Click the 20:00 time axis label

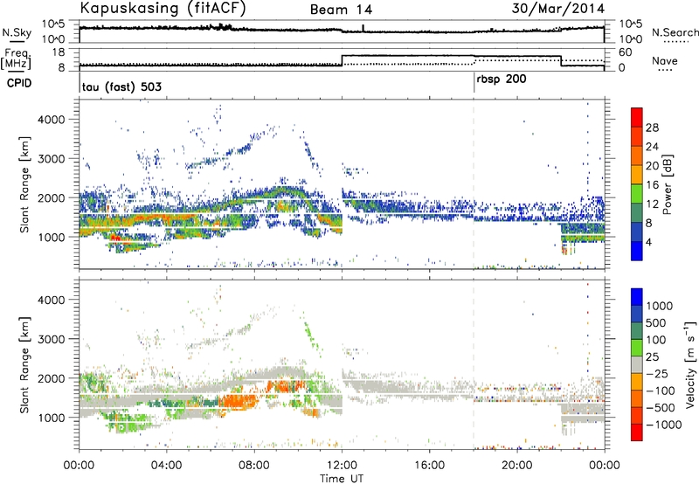[x=516, y=466]
